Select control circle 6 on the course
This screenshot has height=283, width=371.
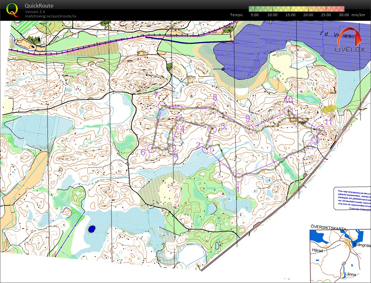click(x=152, y=148)
